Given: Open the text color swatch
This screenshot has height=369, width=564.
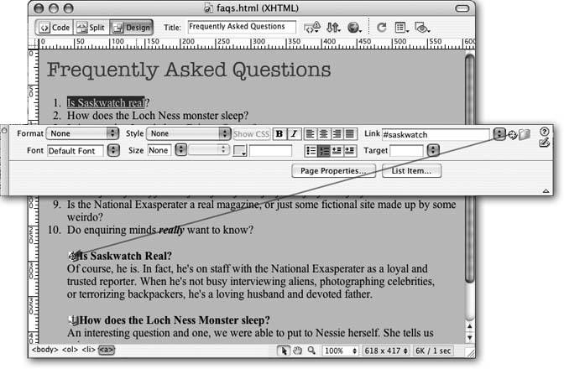Looking at the screenshot, I should [x=239, y=151].
